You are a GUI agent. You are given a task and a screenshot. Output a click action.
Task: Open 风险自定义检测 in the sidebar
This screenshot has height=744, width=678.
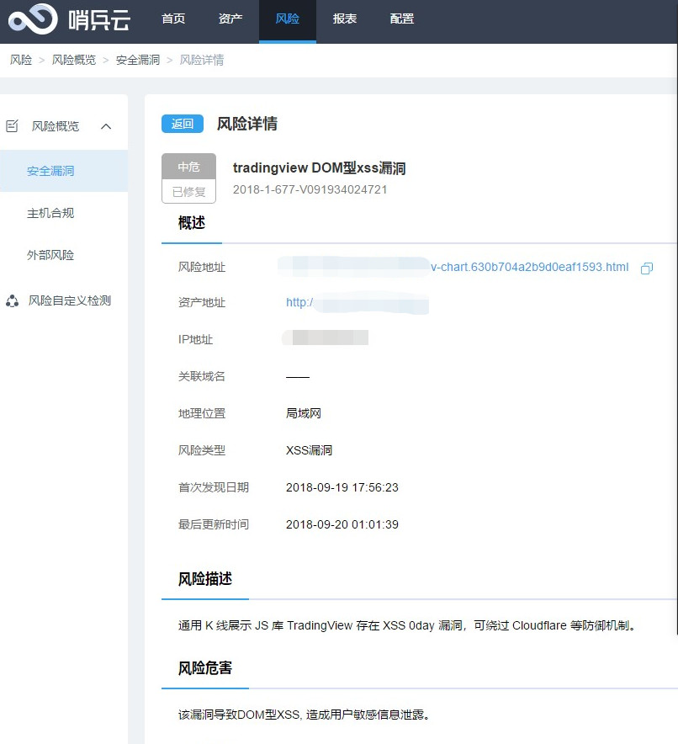point(70,300)
